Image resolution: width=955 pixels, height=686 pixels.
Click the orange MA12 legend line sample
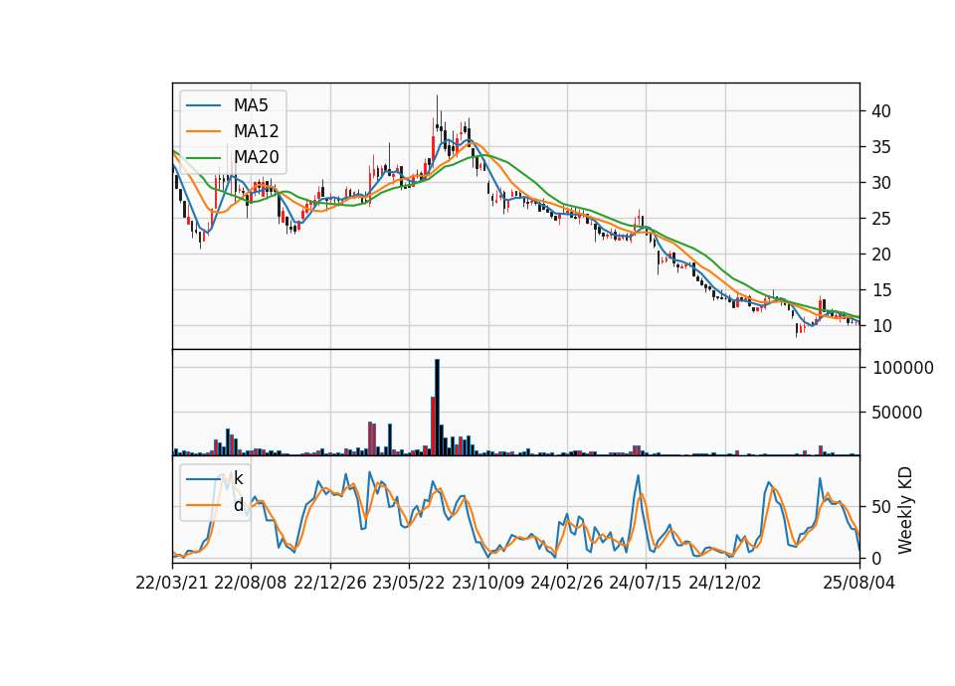[203, 131]
